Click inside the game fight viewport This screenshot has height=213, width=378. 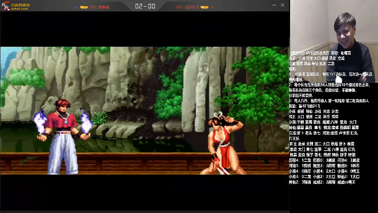point(145,111)
